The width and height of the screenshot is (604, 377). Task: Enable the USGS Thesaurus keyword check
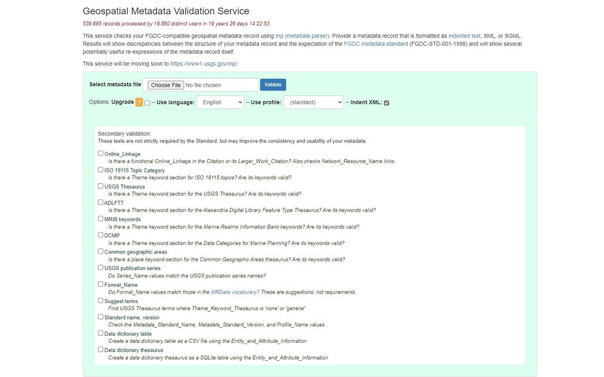coord(100,186)
